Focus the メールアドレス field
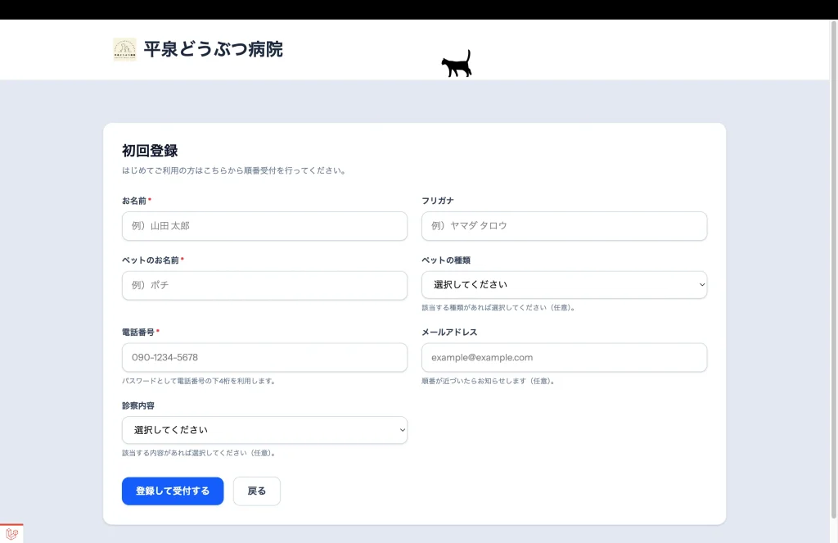Image resolution: width=838 pixels, height=543 pixels. click(564, 358)
